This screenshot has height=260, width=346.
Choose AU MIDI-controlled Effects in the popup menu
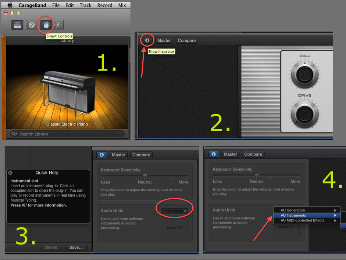point(307,220)
